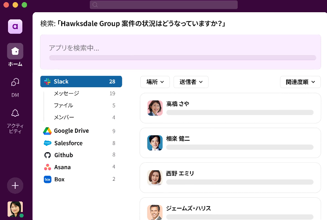Open result card from 高橋 さや
The width and height of the screenshot is (327, 220).
click(x=230, y=108)
